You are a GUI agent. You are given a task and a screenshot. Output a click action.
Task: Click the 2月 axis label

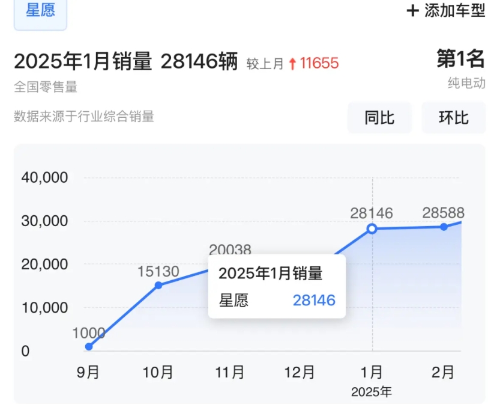click(443, 372)
